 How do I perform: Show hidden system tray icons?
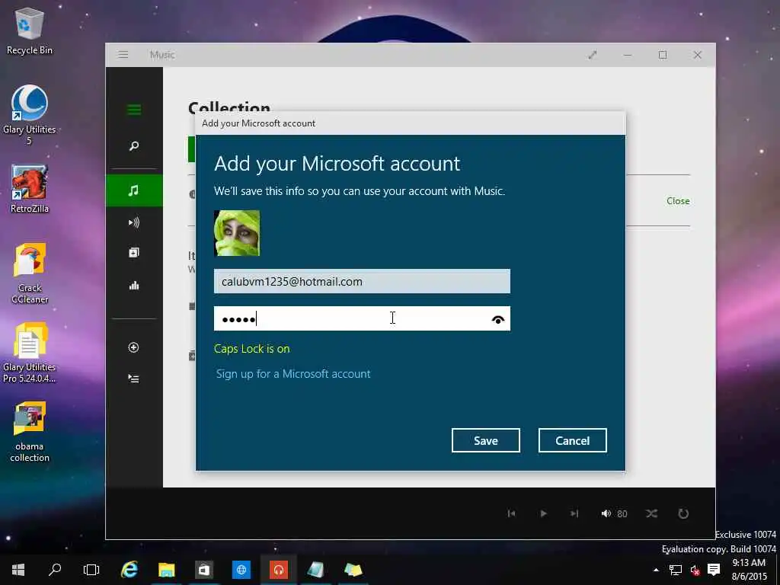pos(656,570)
